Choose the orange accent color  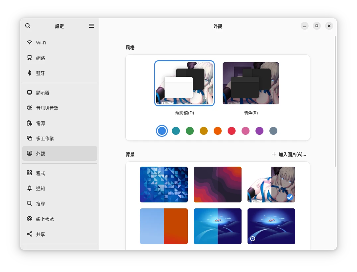218,131
